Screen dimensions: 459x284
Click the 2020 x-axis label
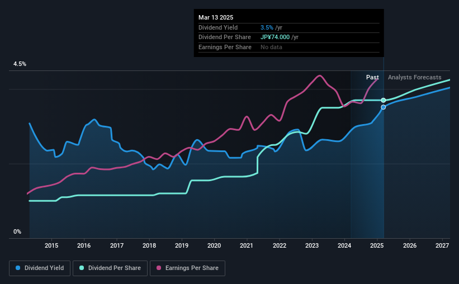point(214,245)
